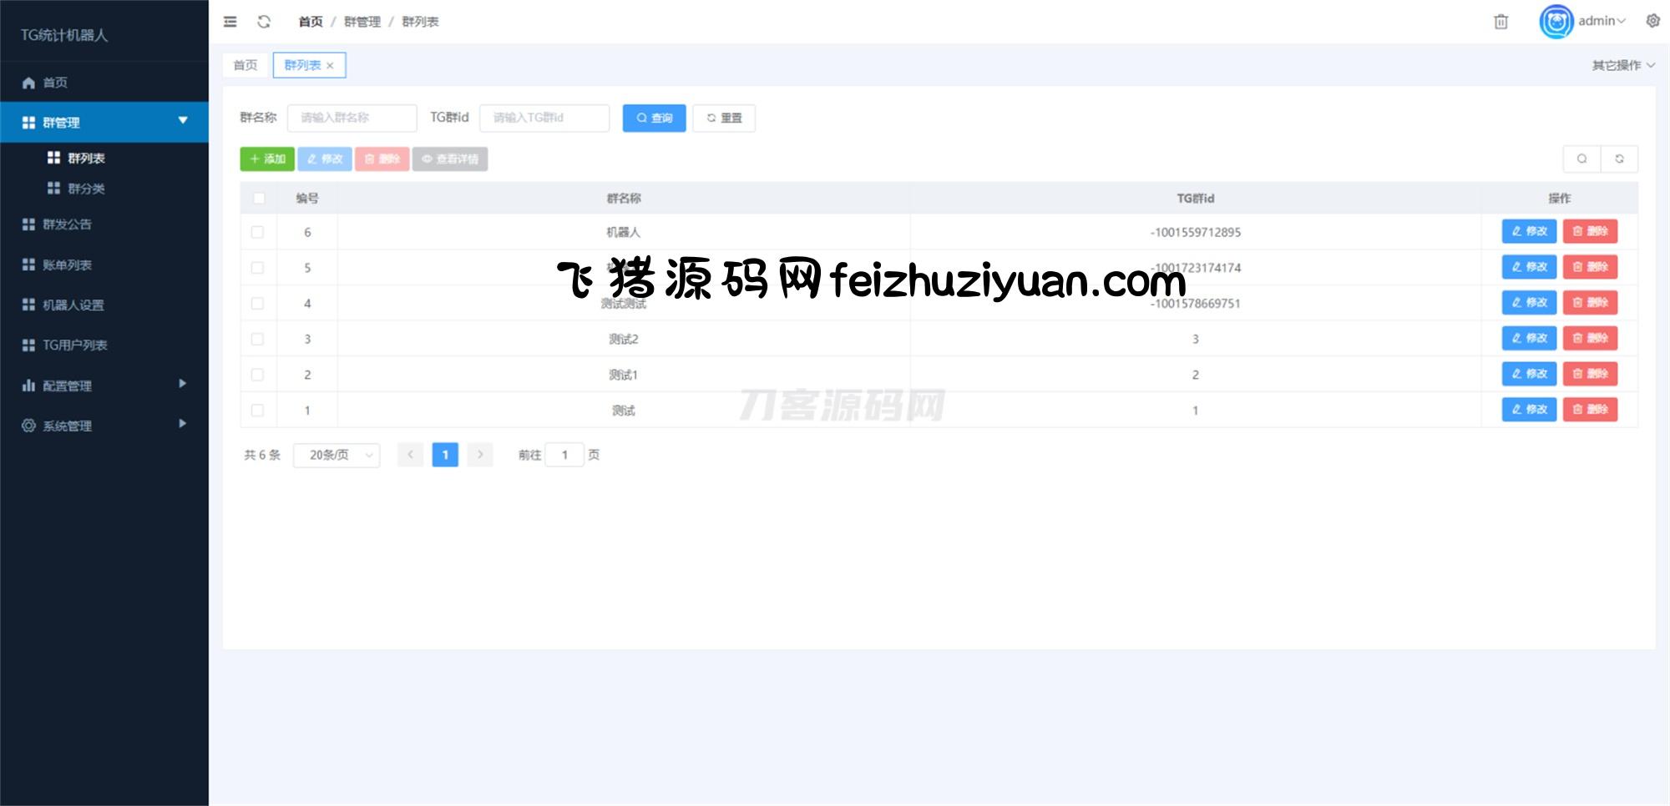Close the 群列表 tab with X

pyautogui.click(x=330, y=66)
